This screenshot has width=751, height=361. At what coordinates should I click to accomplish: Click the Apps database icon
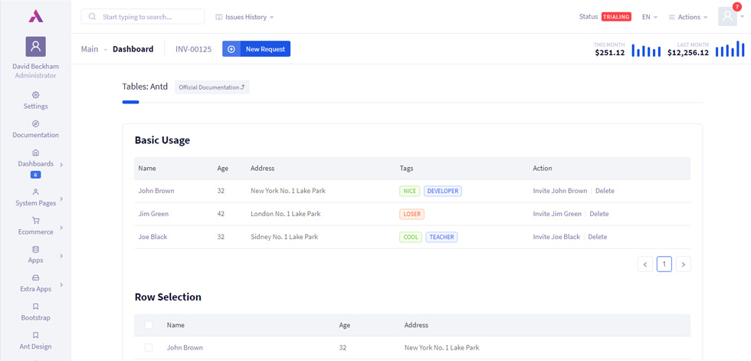tap(35, 249)
